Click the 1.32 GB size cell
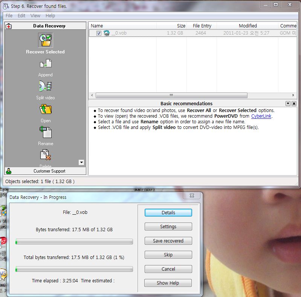 pyautogui.click(x=175, y=33)
